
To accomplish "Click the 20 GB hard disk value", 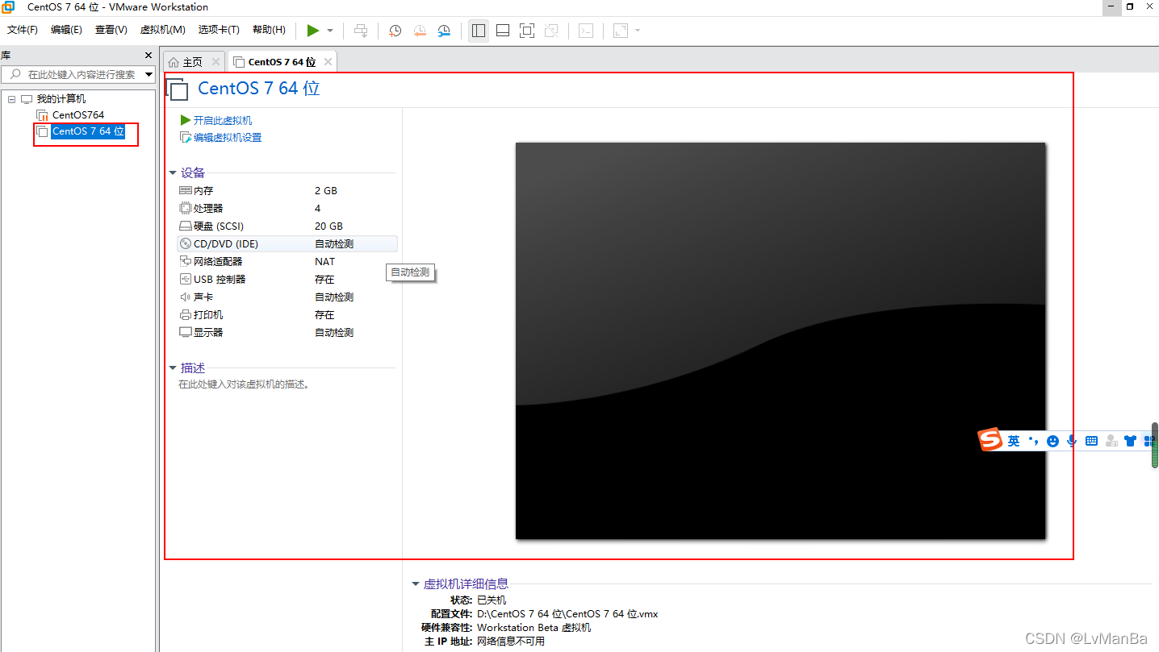I will [328, 226].
